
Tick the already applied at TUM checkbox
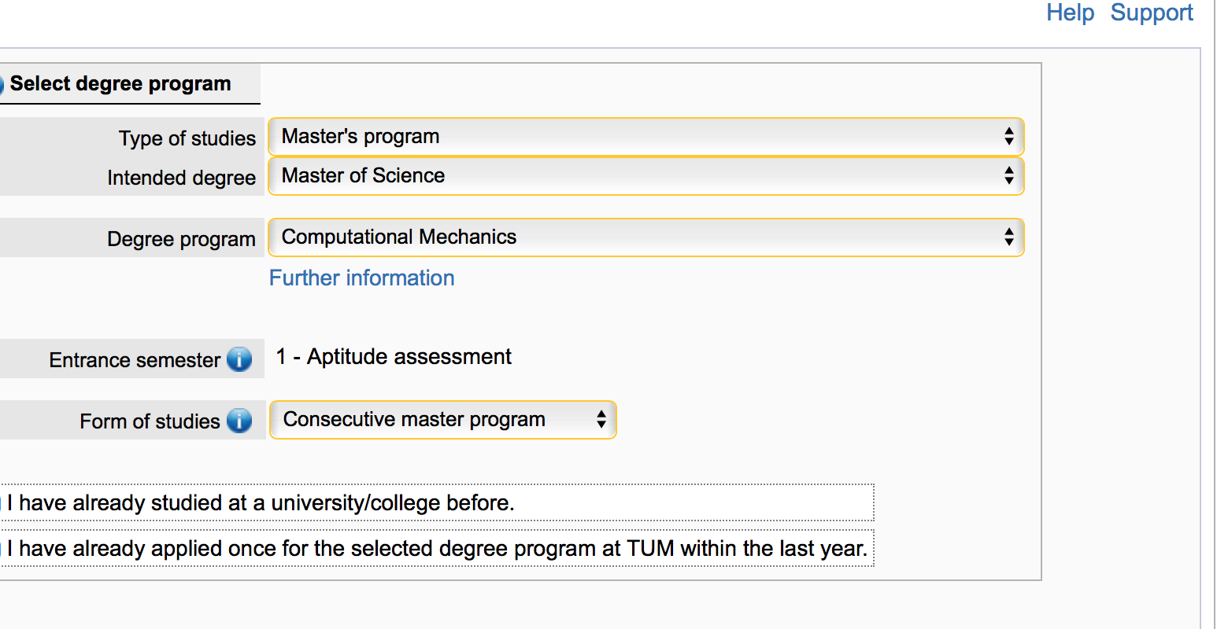point(2,548)
